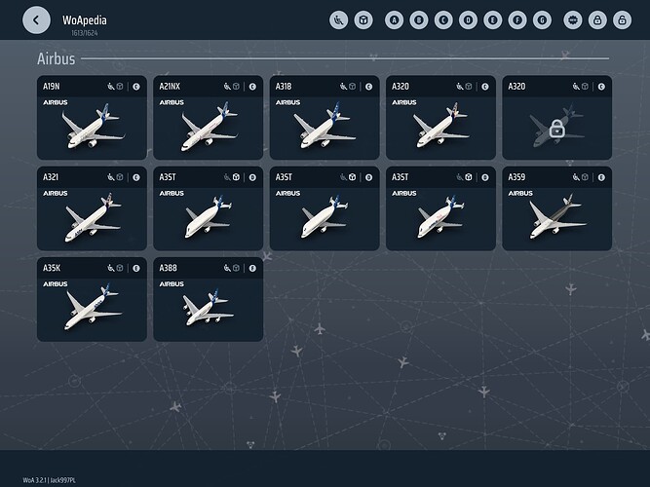The height and width of the screenshot is (487, 650).
Task: Show unlocked aircraft with open padlock filter
Action: point(623,19)
